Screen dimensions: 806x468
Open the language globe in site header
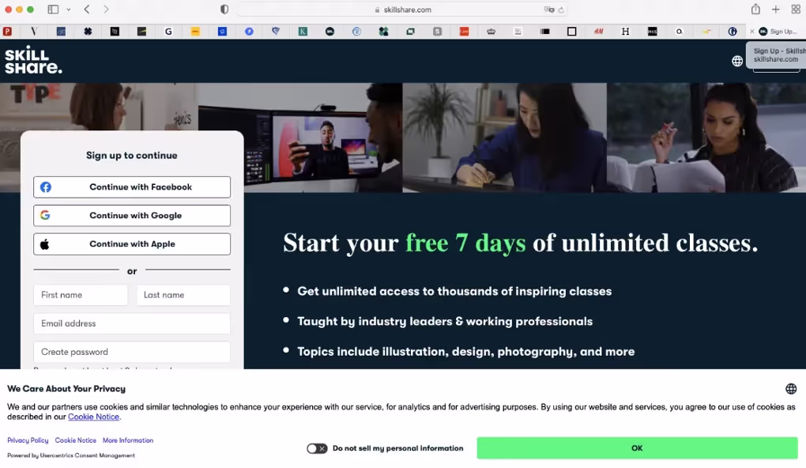pos(736,61)
